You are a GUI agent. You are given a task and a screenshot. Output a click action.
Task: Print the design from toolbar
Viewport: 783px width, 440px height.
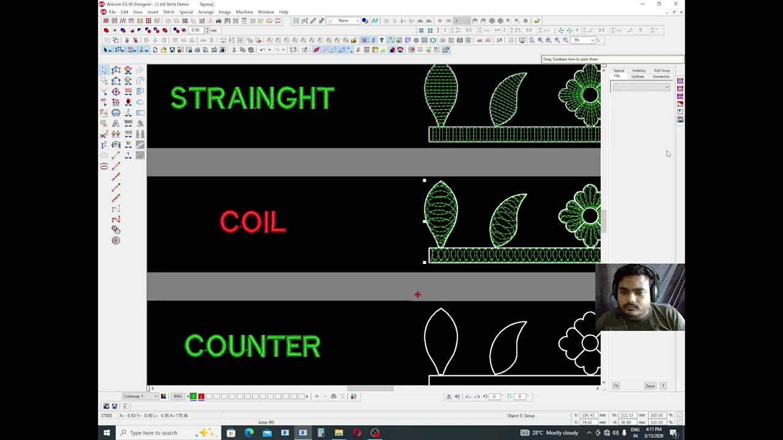click(197, 50)
